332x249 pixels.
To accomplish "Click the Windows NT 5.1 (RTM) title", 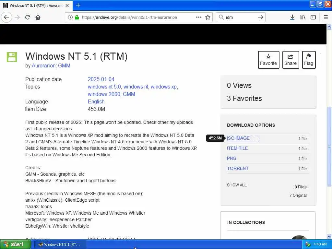I will [77, 56].
